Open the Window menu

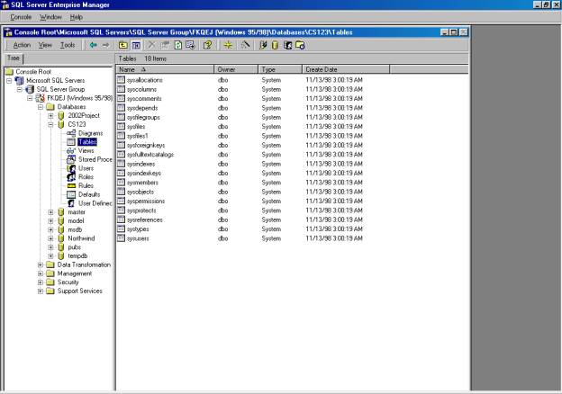click(51, 17)
